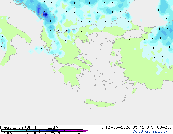Screen dimensions: 173x134
Task: Click the '35' legend scale label
Action: [65, 133]
